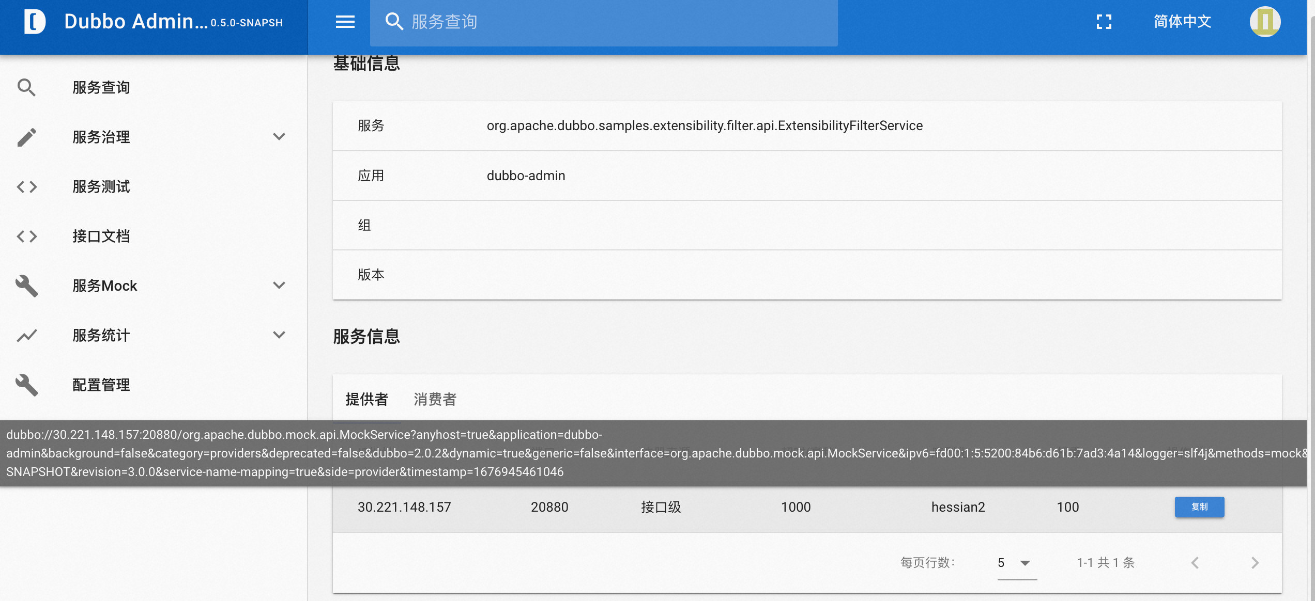
Task: Click the pencil icon for 服务治理
Action: (27, 137)
